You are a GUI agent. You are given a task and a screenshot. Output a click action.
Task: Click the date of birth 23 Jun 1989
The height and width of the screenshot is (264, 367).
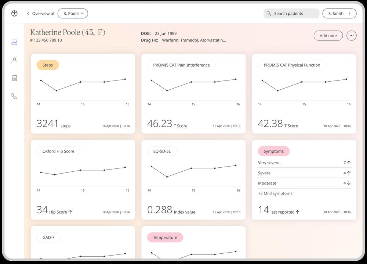(x=166, y=33)
